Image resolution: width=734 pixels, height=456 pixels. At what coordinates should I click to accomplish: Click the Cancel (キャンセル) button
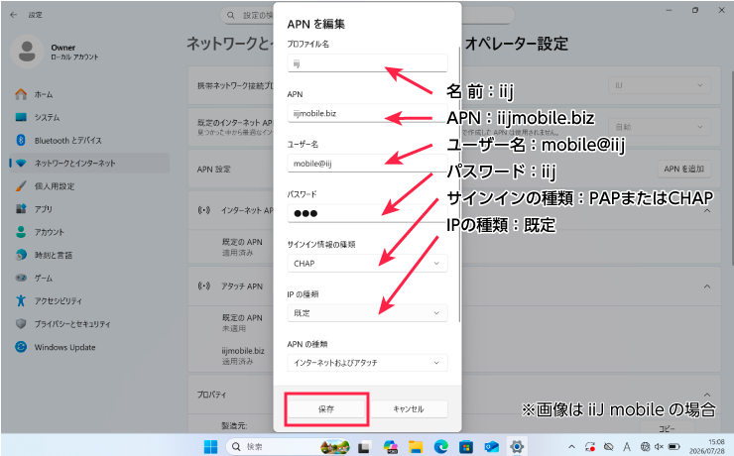pyautogui.click(x=409, y=409)
